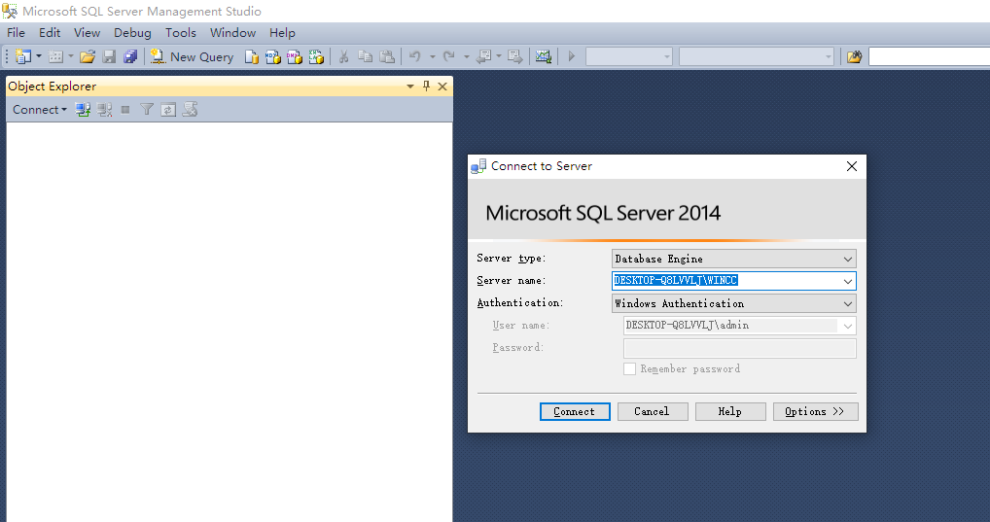This screenshot has width=990, height=522.
Task: Click the Filter funnel icon
Action: tap(147, 110)
